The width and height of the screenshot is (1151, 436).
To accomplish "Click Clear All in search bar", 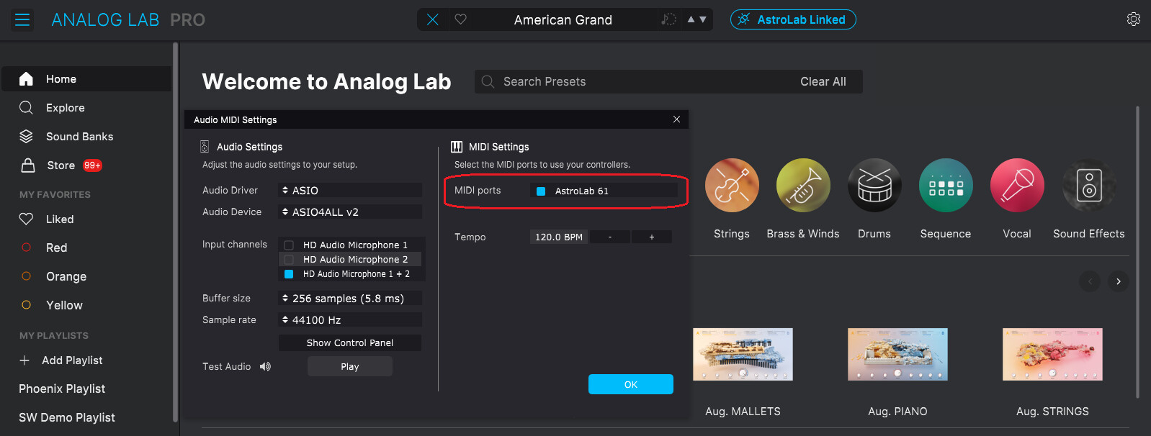I will tap(823, 81).
